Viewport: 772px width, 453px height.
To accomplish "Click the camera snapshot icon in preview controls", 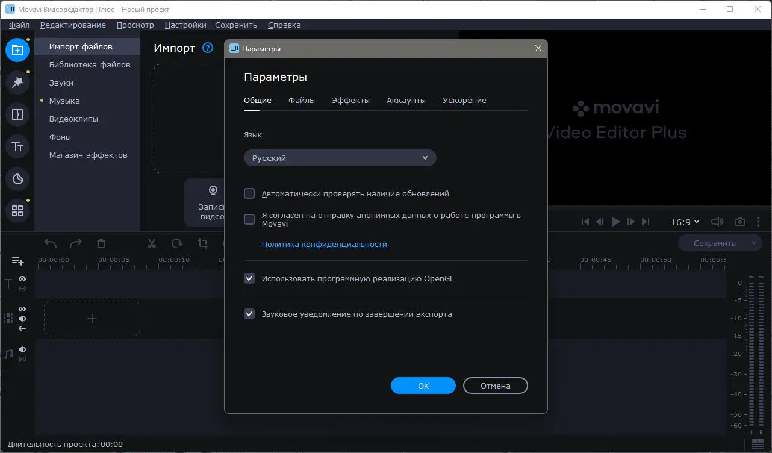I will (x=739, y=222).
